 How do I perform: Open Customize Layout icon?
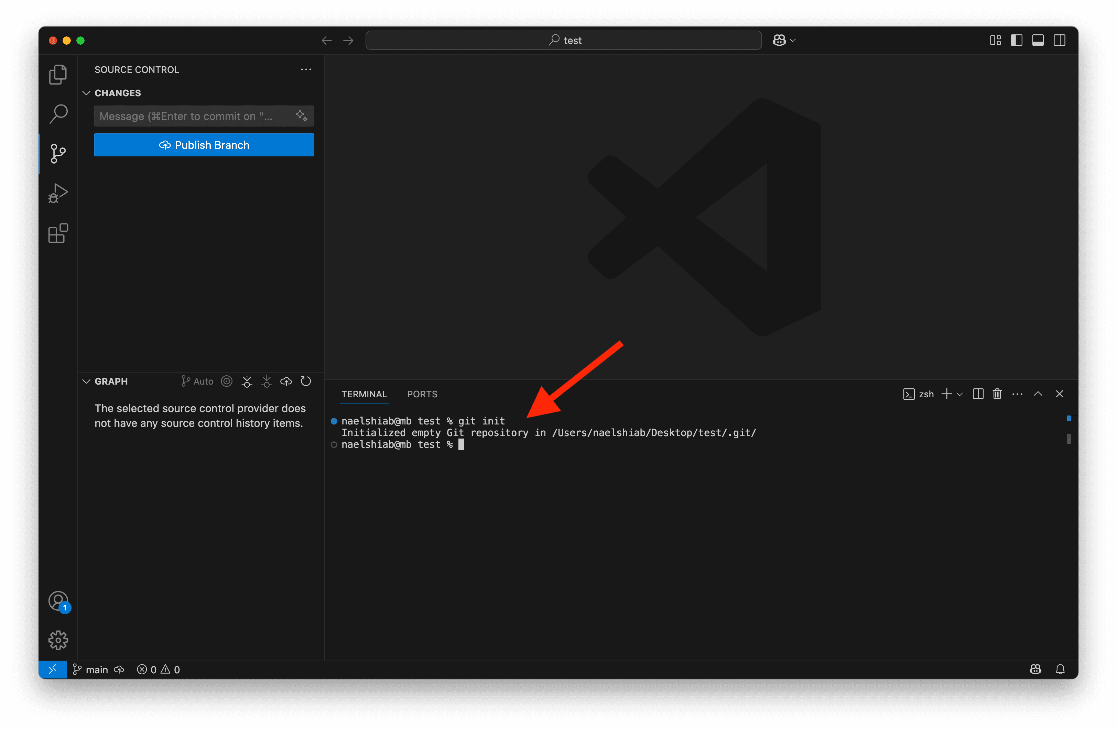coord(995,40)
